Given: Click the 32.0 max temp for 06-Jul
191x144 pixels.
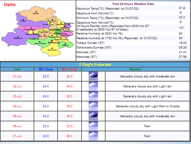Looking at the screenshot, I should pyautogui.click(x=69, y=126).
